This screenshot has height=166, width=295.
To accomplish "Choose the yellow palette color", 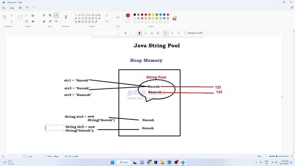I will (x=153, y=14).
